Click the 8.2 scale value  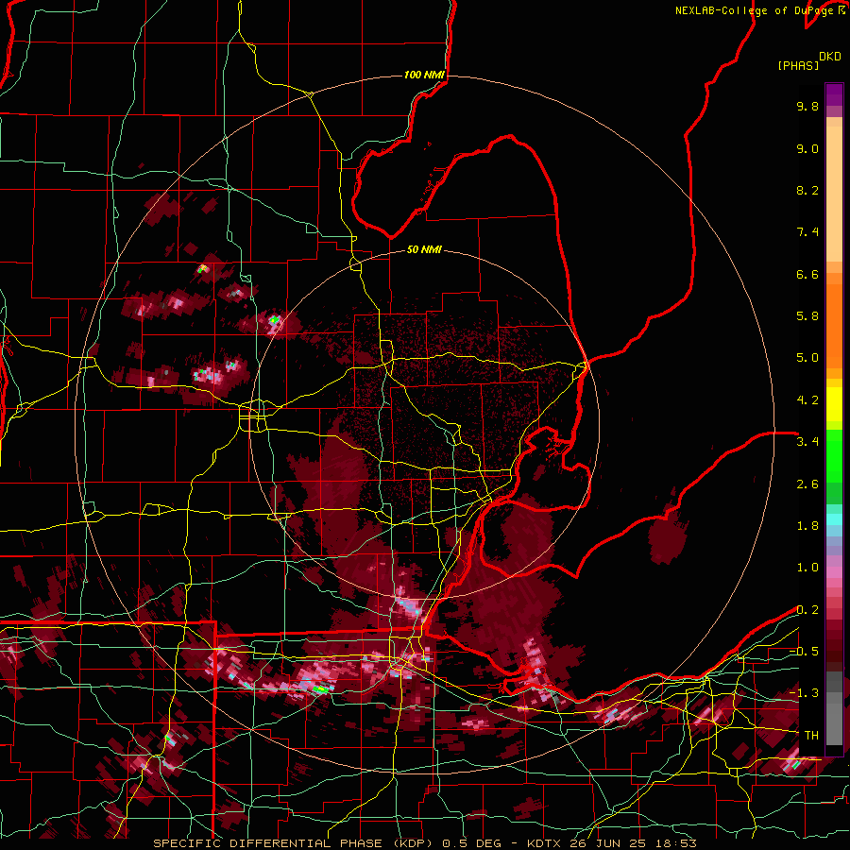click(807, 190)
